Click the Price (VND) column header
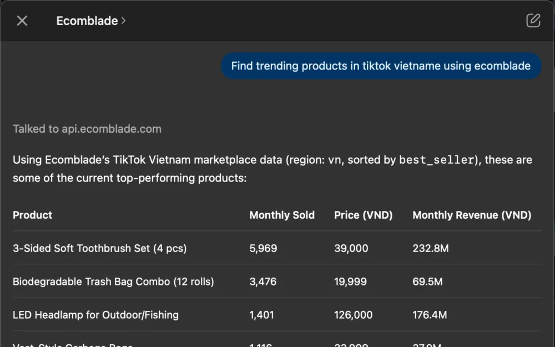Screen dimensions: 555x347 point(363,215)
